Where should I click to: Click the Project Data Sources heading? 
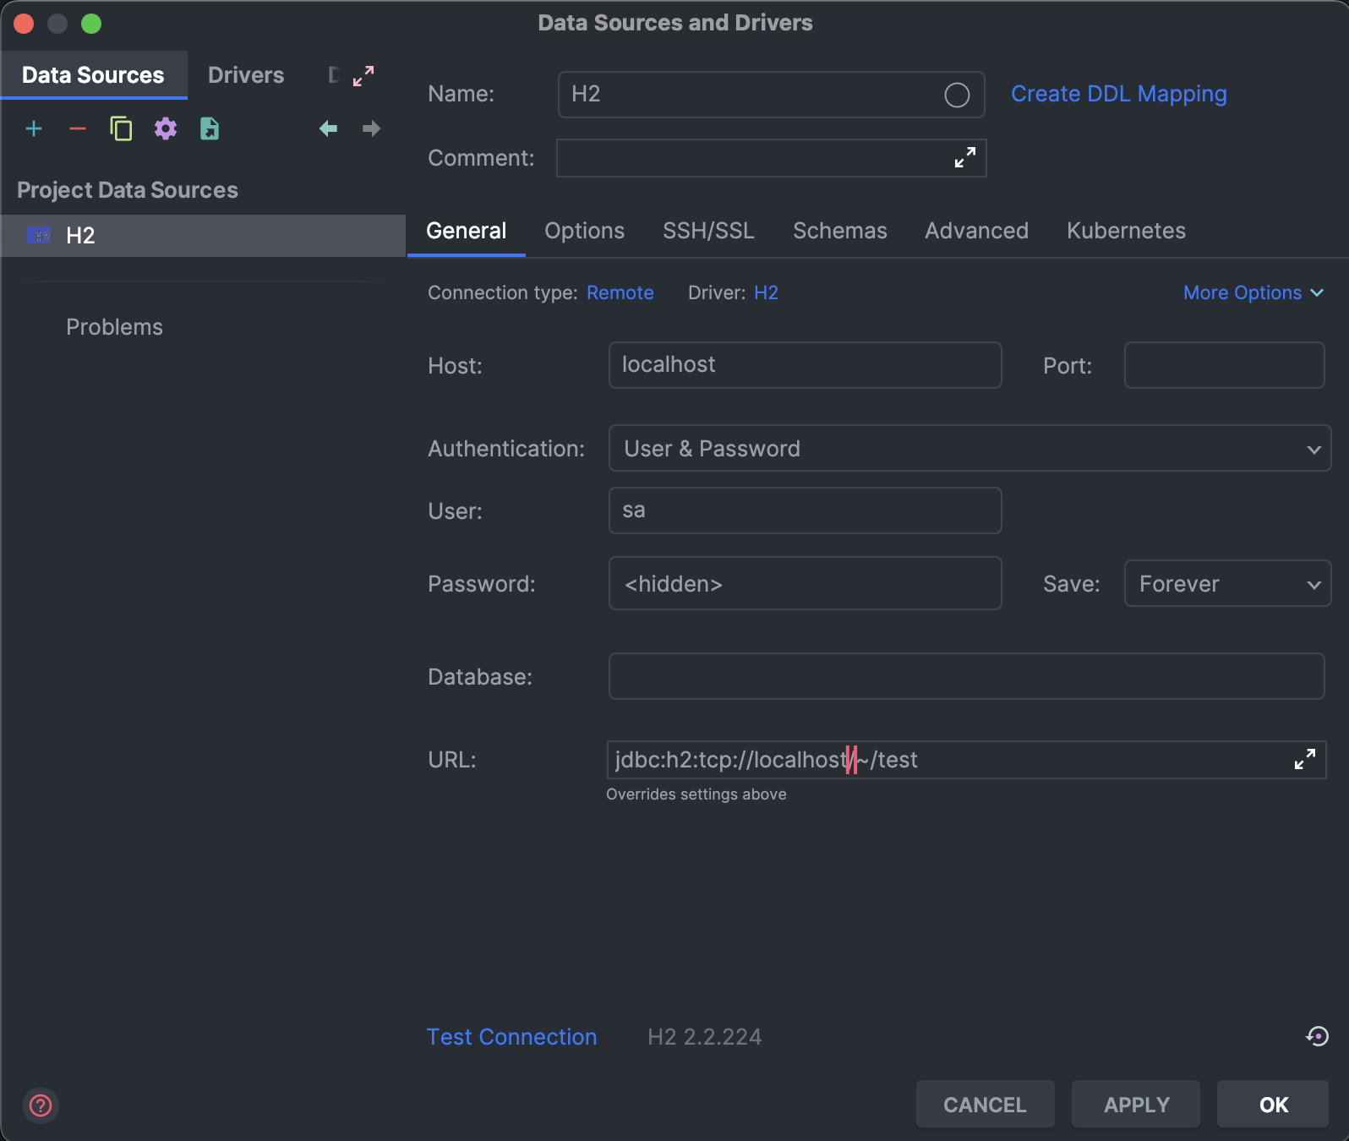pyautogui.click(x=128, y=190)
